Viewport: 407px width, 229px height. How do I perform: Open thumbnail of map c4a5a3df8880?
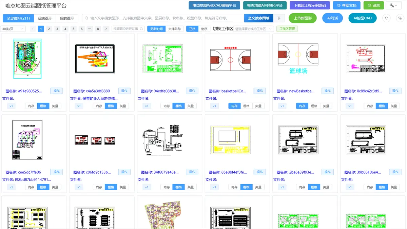95,58
